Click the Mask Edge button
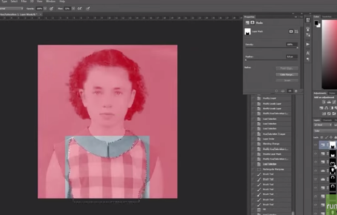This screenshot has width=337, height=215. 287,68
